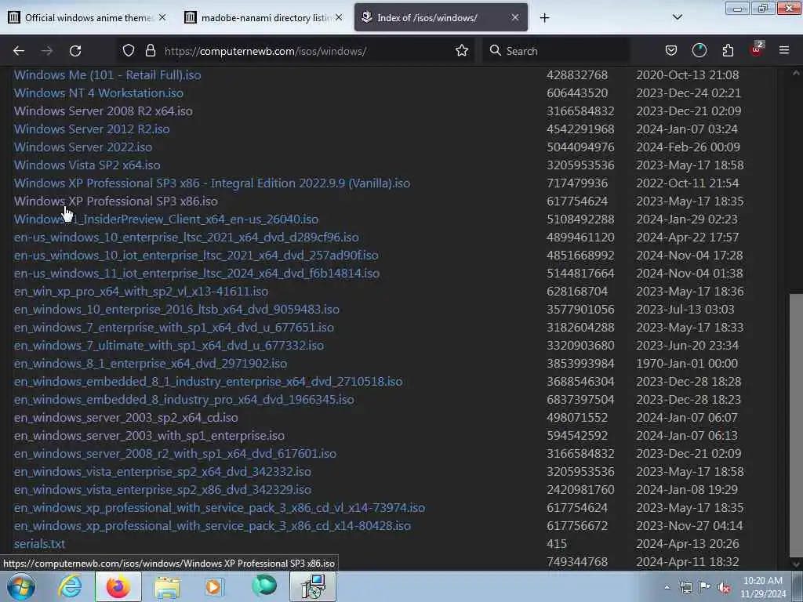
Task: Open windows_10_iot_enterprise_ltsc_2021 257ad90f iso link
Action: coord(196,255)
